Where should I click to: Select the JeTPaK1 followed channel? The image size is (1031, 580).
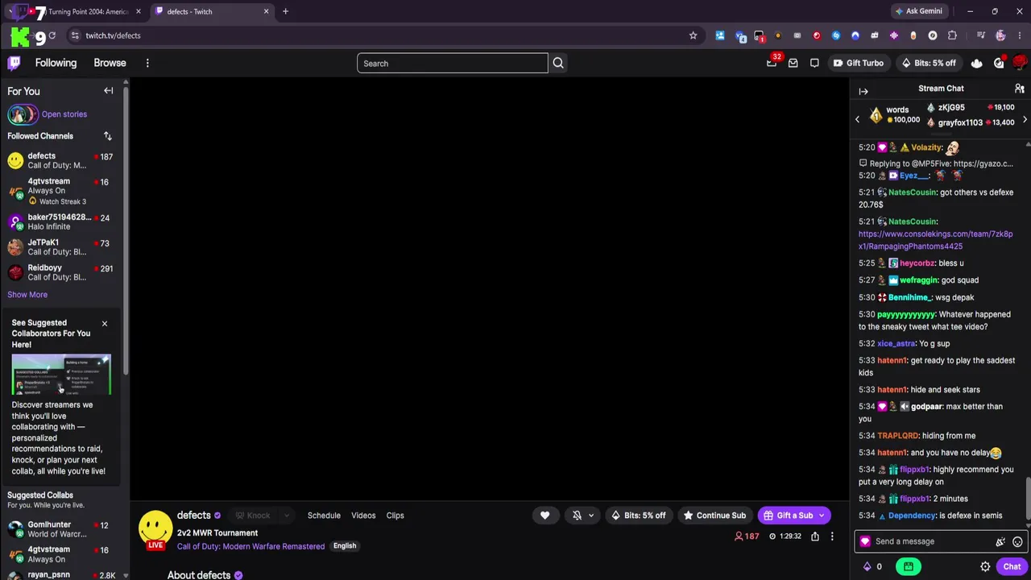coord(60,247)
